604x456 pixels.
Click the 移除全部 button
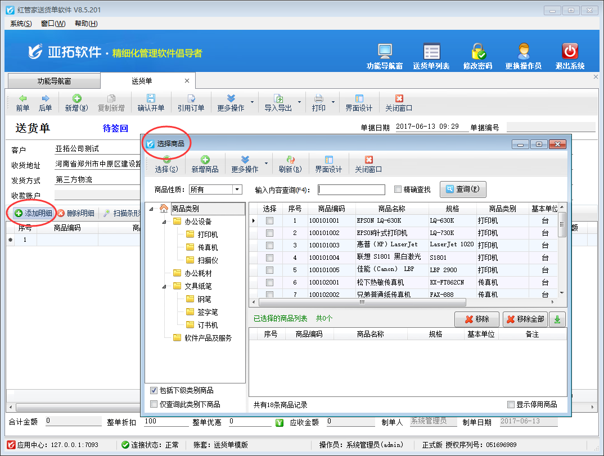point(525,319)
